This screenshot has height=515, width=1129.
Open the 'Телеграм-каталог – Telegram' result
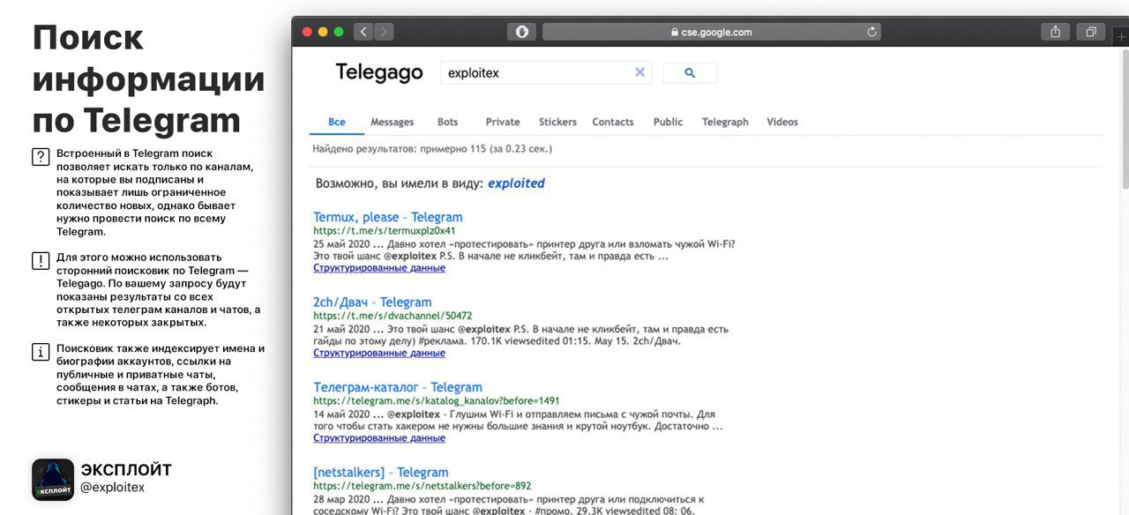click(x=398, y=387)
